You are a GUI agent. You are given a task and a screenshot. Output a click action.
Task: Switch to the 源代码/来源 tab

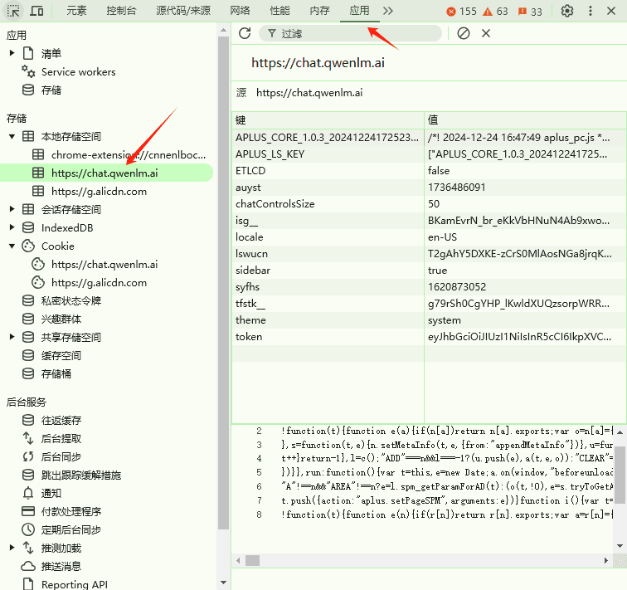[183, 11]
